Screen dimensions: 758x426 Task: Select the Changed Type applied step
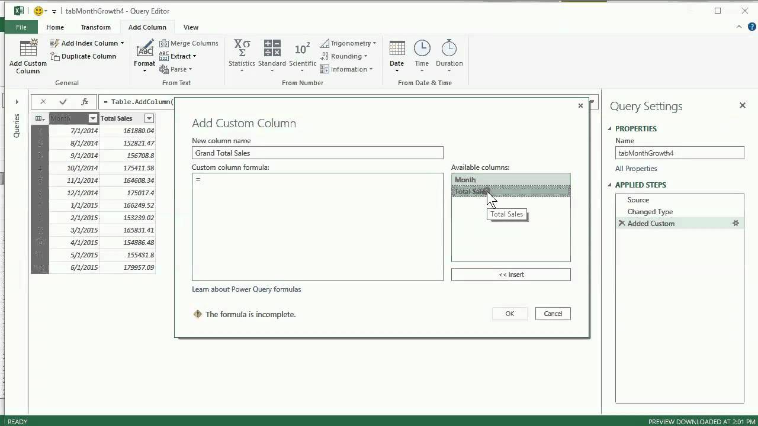[x=679, y=212]
